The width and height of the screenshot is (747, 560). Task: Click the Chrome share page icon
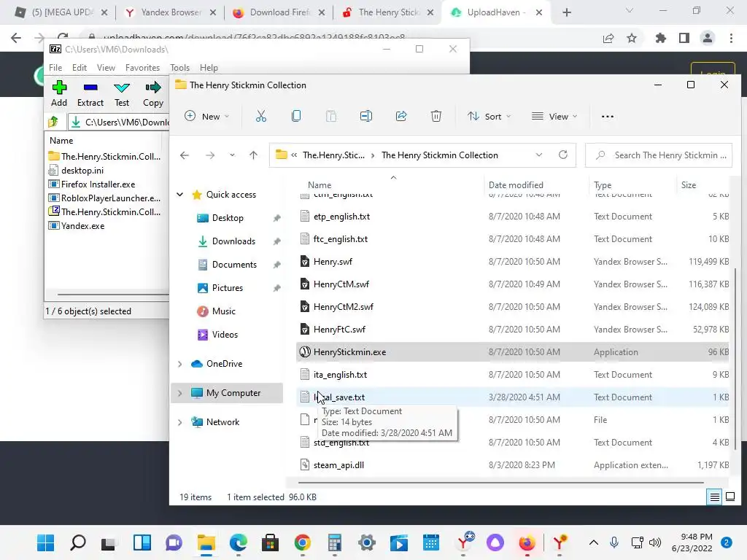point(608,38)
